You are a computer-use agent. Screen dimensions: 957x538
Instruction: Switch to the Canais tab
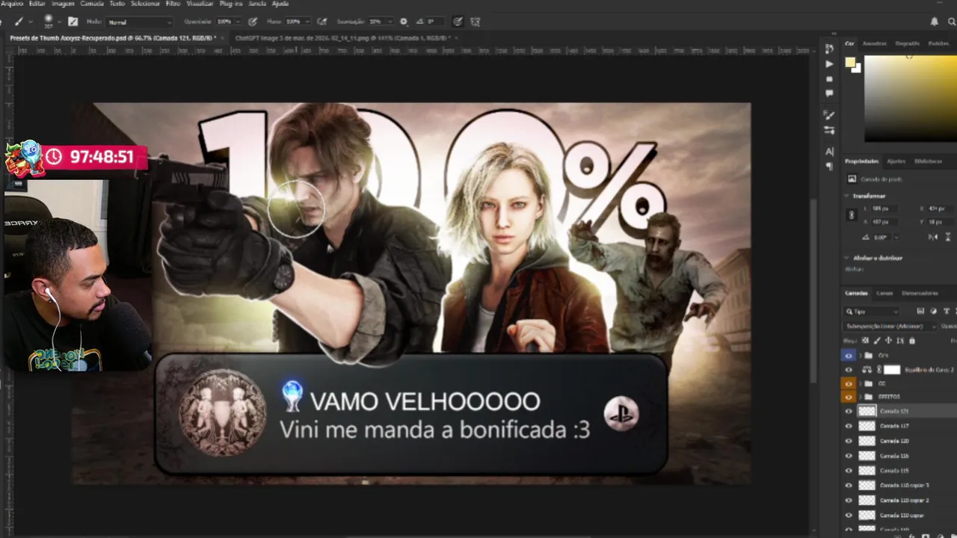pos(884,293)
